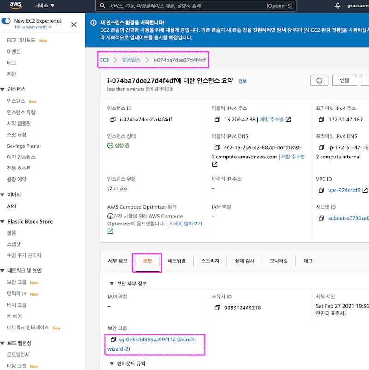Open the goodsaem account menu
The image size is (369, 370).
coord(357,6)
